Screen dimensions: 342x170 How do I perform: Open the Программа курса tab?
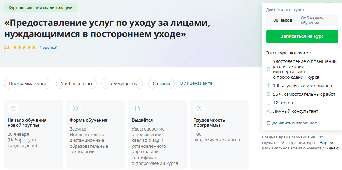tap(28, 83)
